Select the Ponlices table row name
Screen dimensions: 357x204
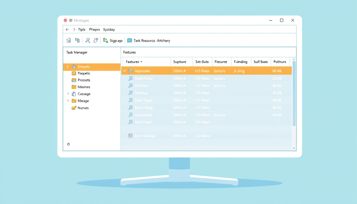pyautogui.click(x=141, y=86)
